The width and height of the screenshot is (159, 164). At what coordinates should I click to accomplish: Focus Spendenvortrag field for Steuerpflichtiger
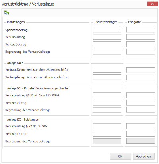(x=107, y=29)
